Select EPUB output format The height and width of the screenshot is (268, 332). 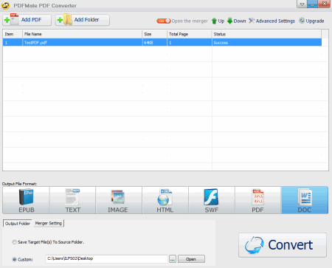(26, 200)
